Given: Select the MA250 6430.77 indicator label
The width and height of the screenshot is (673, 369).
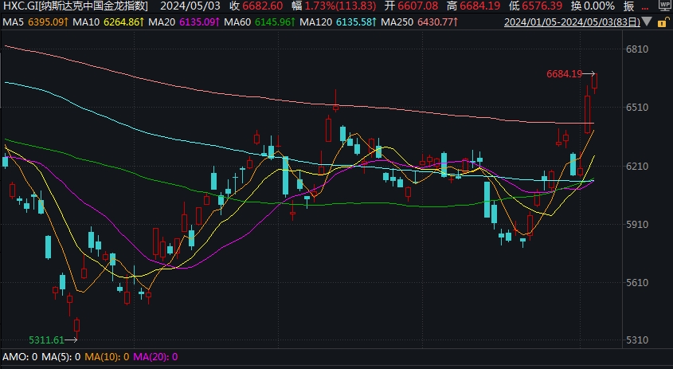Looking at the screenshot, I should click(x=420, y=22).
